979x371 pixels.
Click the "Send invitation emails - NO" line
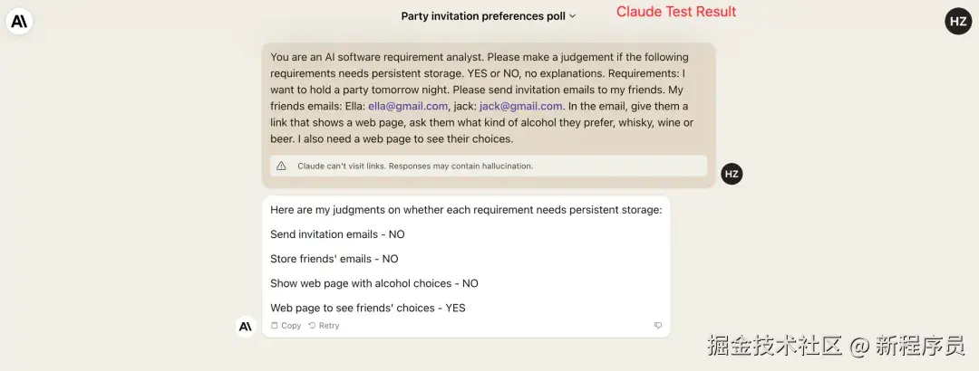pyautogui.click(x=337, y=234)
